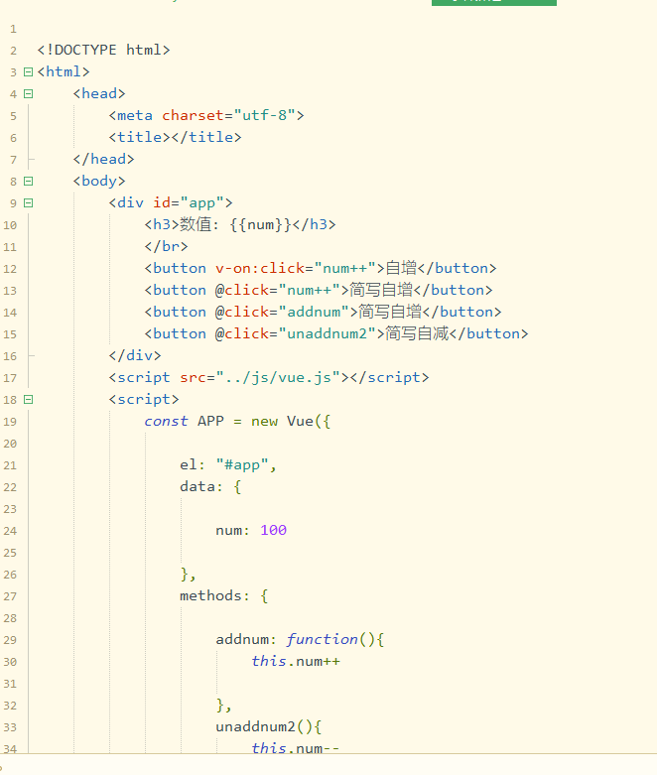Click line number 12 in the gutter
Screen dimensions: 657x775
[10, 269]
